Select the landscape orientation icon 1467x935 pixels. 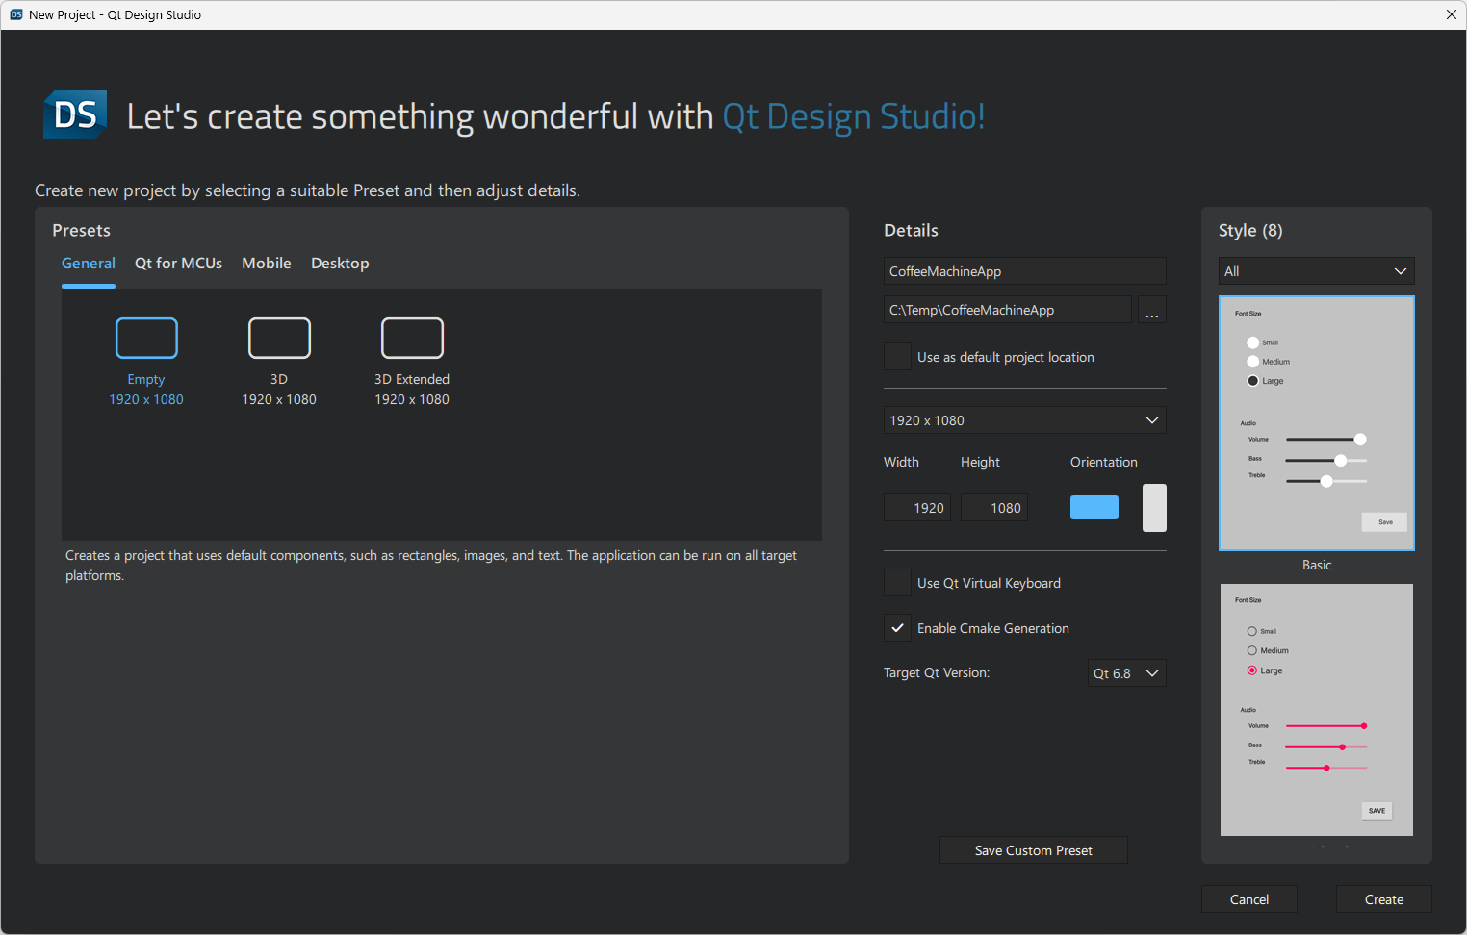(1094, 507)
